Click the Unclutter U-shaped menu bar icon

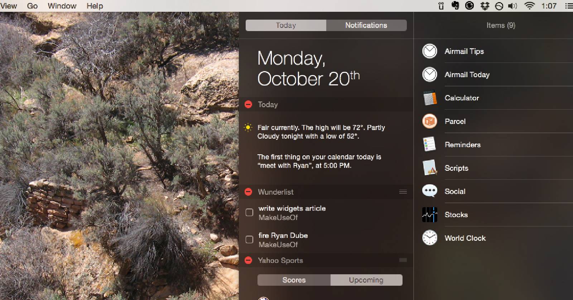(x=441, y=6)
